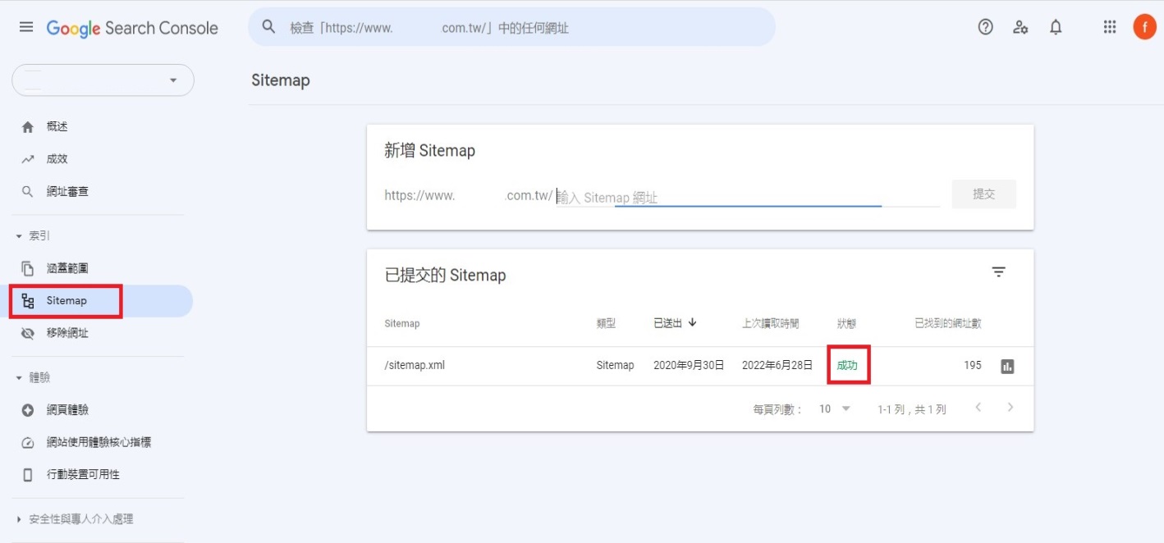Click the home icon beside 概述
Viewport: 1164px width, 543px height.
[28, 127]
